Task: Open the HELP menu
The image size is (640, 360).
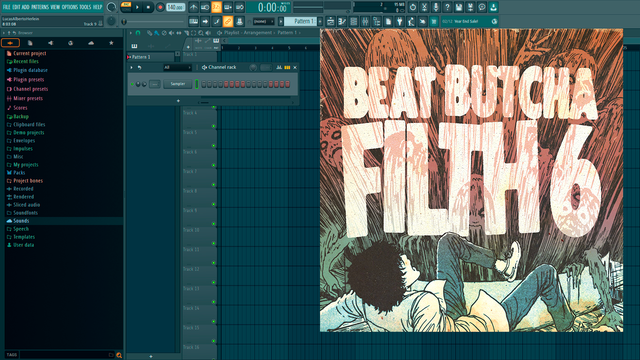Action: 97,7
